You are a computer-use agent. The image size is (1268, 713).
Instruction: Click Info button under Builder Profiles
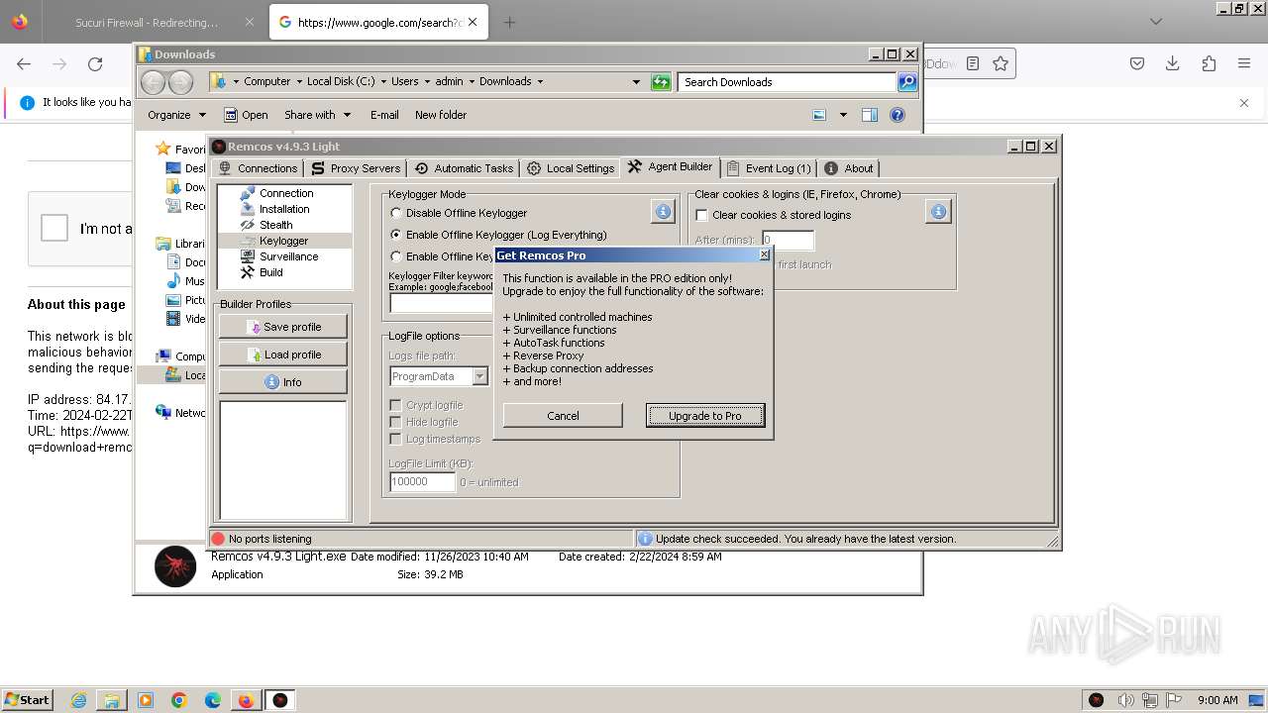click(283, 382)
